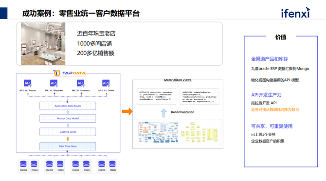Click the ifenxi logo
This screenshot has height=181, width=326.
[295, 13]
